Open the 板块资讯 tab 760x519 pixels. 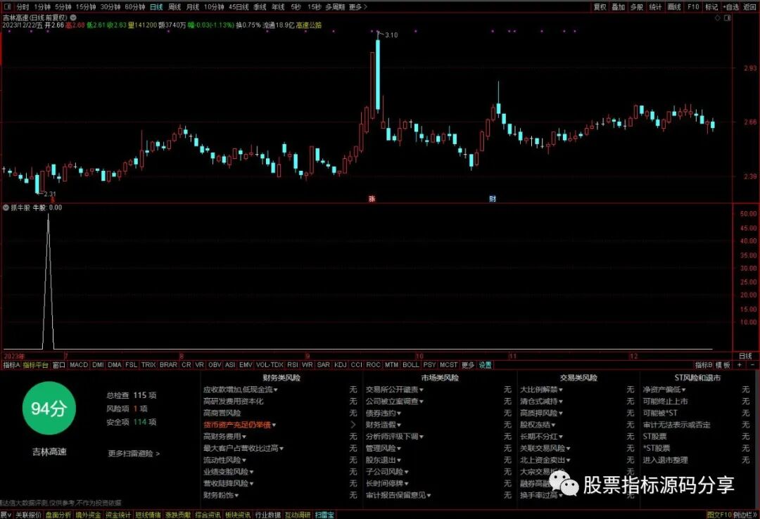pyautogui.click(x=238, y=515)
